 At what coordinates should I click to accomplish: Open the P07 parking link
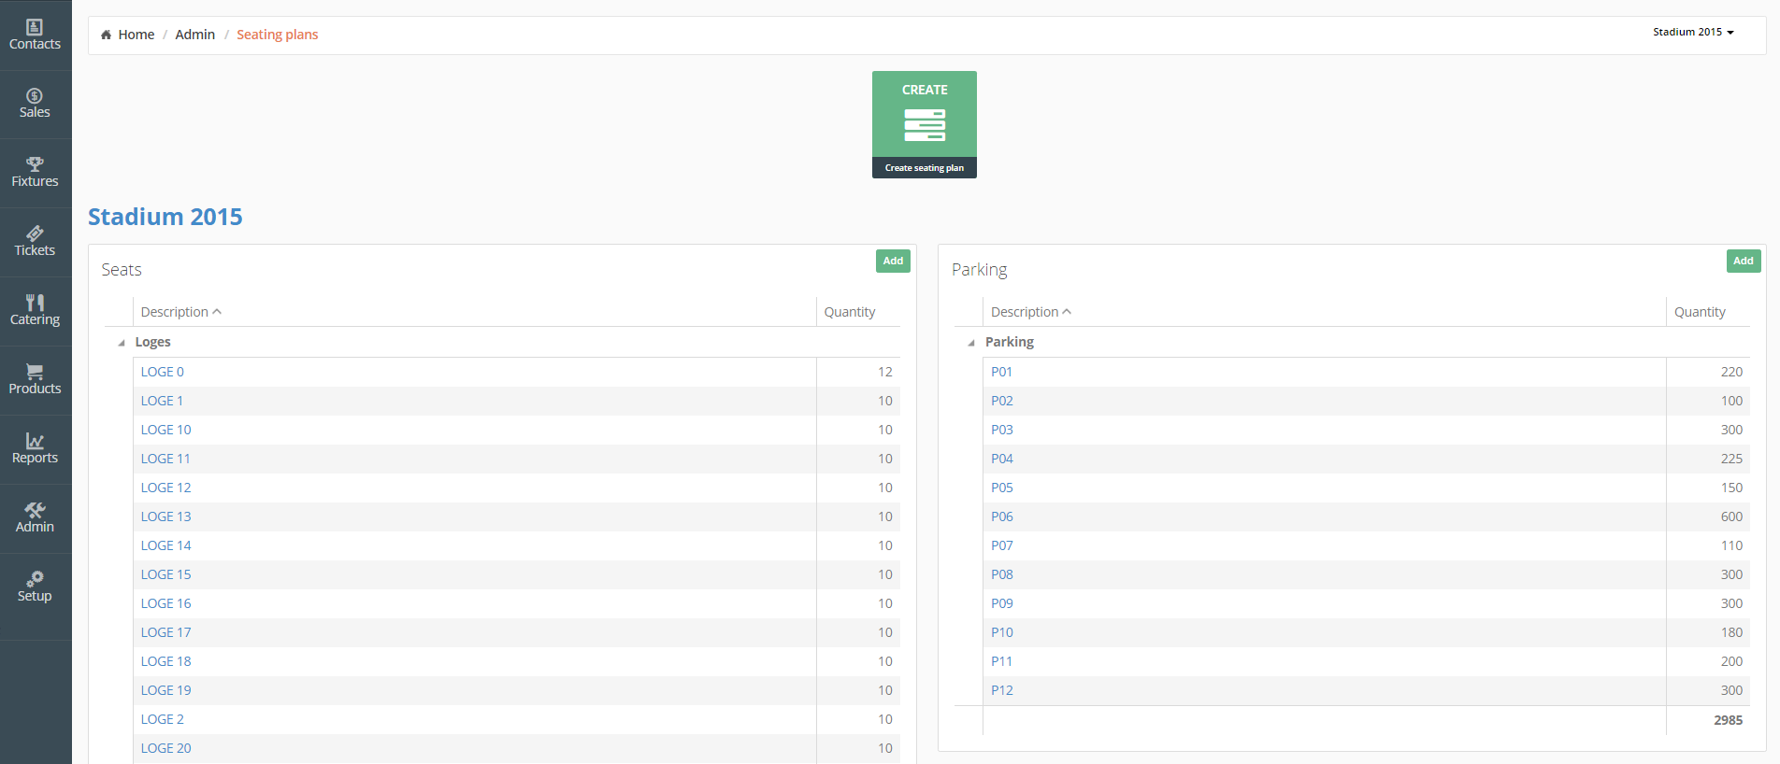tap(1001, 545)
